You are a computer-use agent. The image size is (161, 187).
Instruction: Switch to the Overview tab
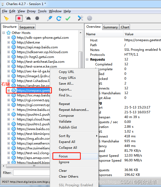[x=94, y=27]
